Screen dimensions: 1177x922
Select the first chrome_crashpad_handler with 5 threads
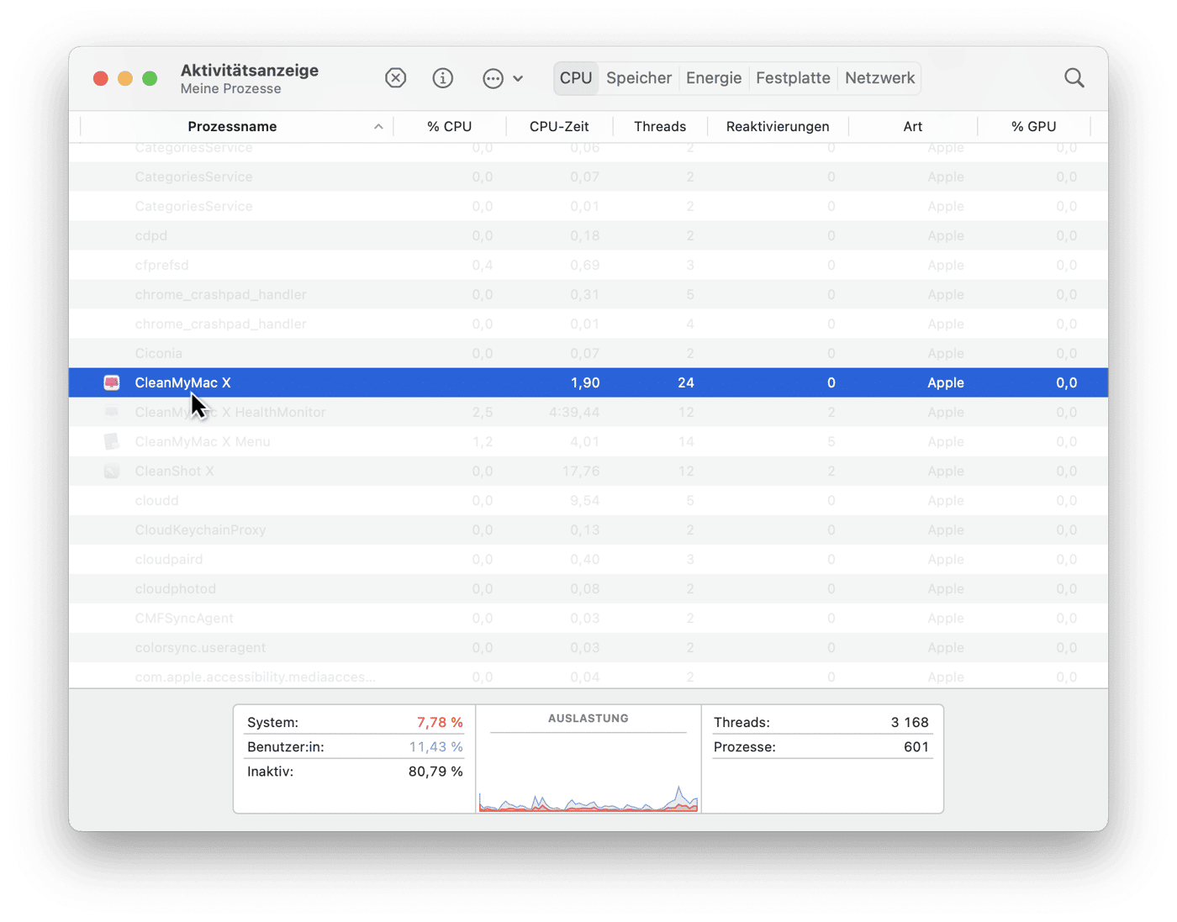click(x=588, y=294)
